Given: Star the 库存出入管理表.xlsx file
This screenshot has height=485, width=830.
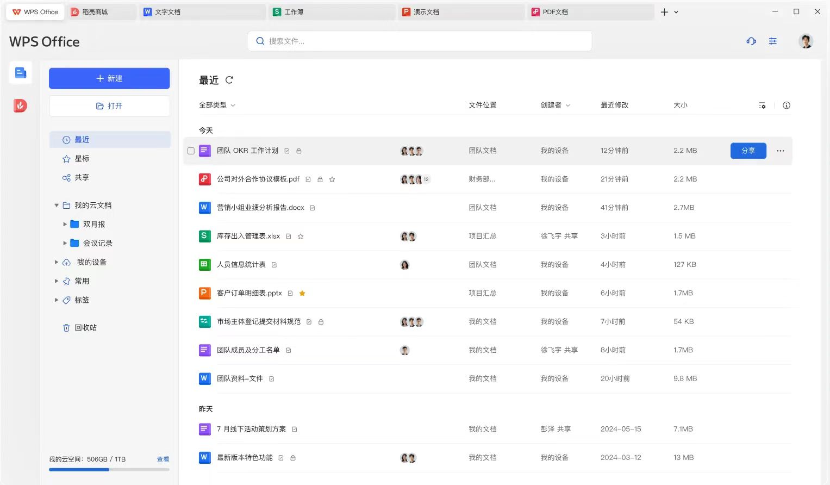Looking at the screenshot, I should tap(301, 236).
